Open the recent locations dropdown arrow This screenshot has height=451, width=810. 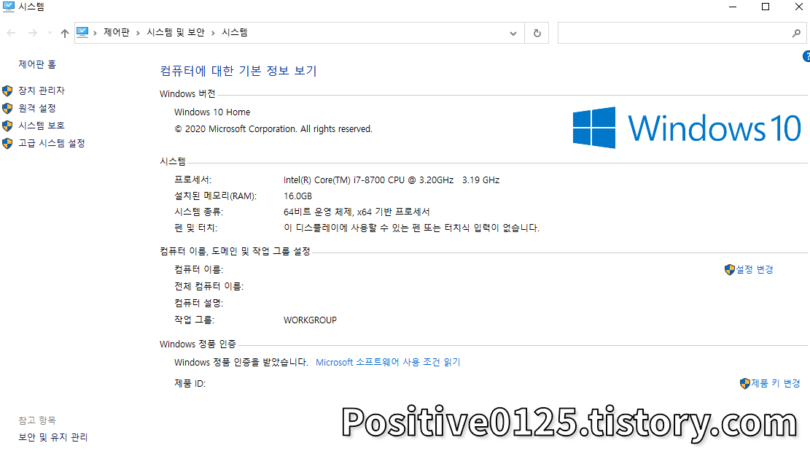point(50,33)
